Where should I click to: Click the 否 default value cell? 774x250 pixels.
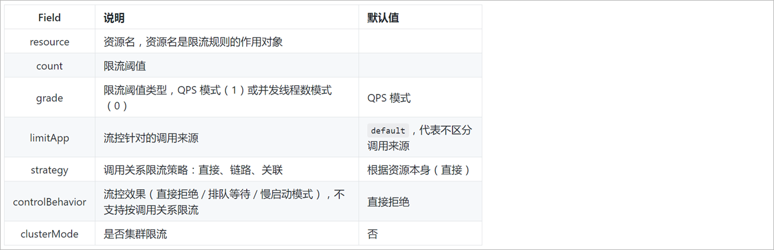373,234
